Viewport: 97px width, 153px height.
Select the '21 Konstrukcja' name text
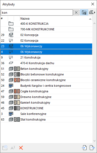point(30,57)
